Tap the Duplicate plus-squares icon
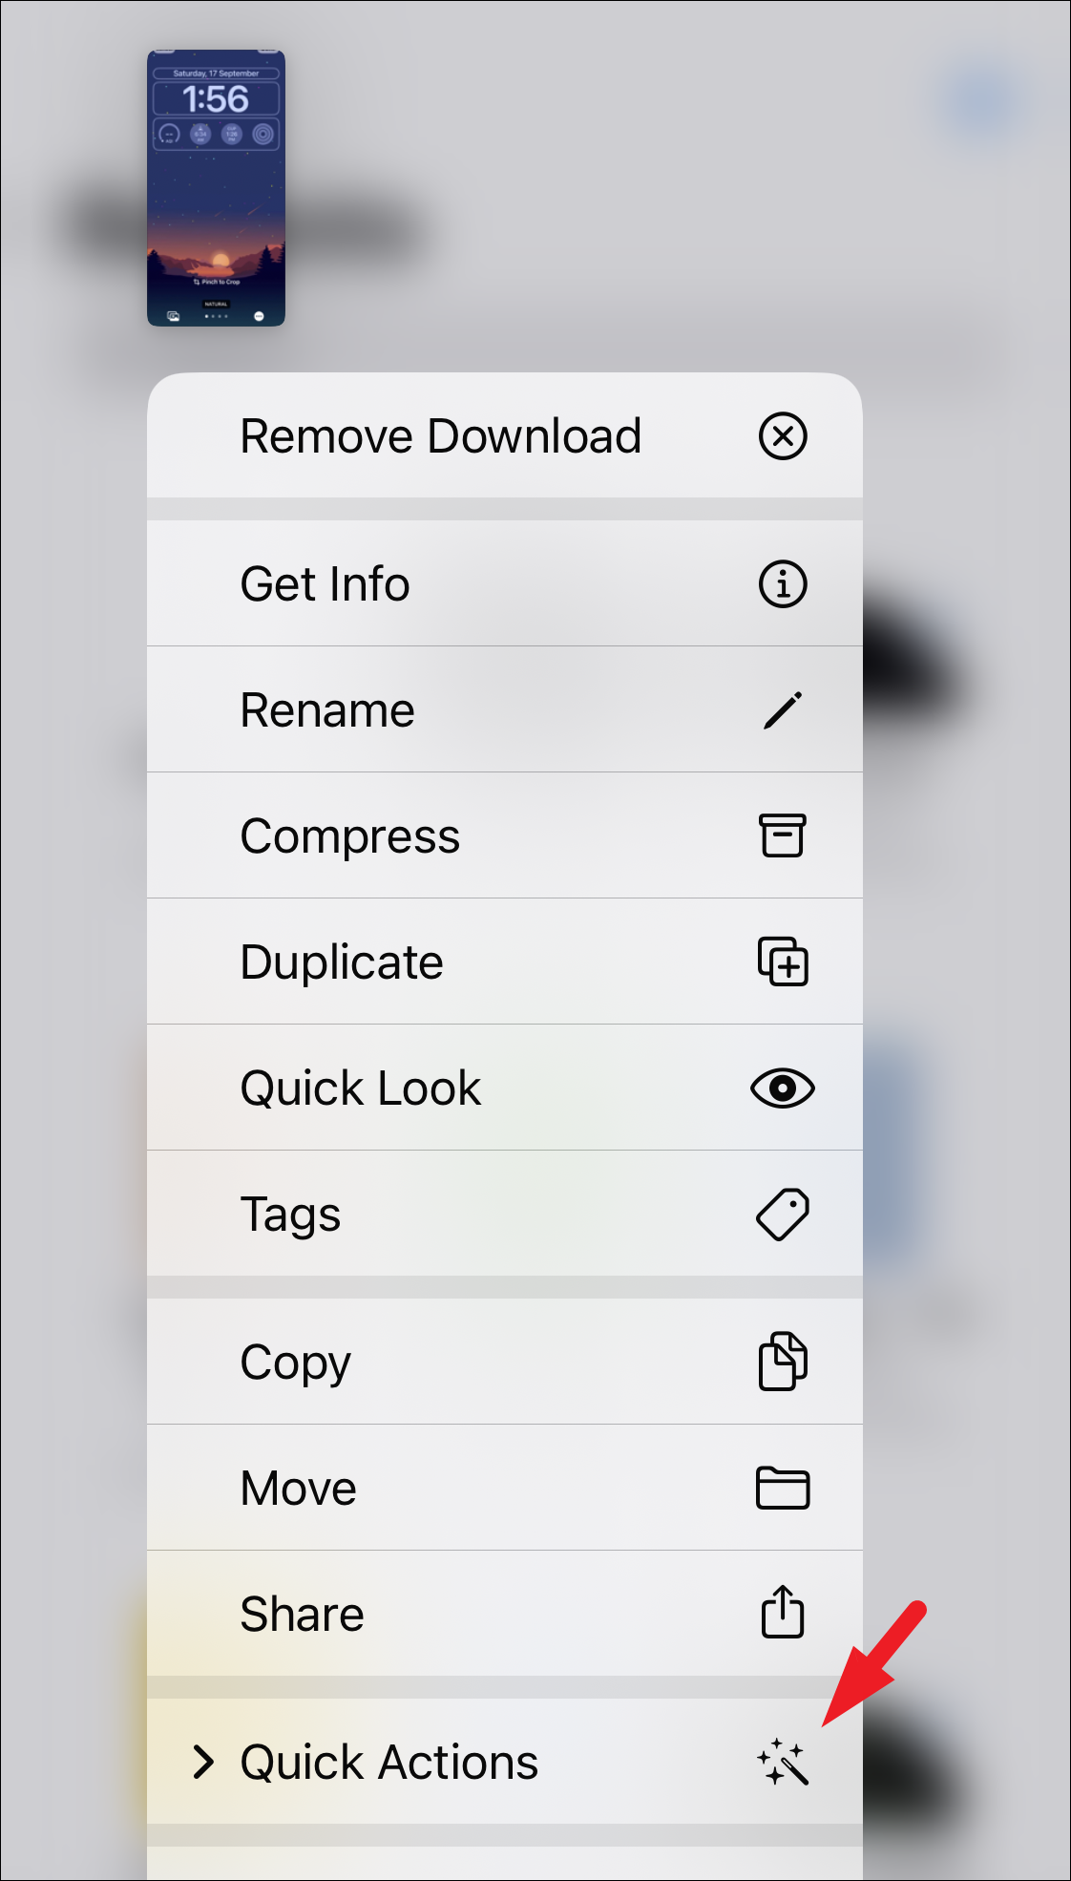Viewport: 1071px width, 1881px height. [x=783, y=962]
